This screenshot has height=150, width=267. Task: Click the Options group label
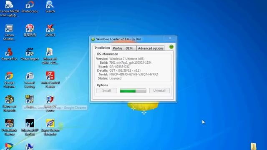coord(102,85)
